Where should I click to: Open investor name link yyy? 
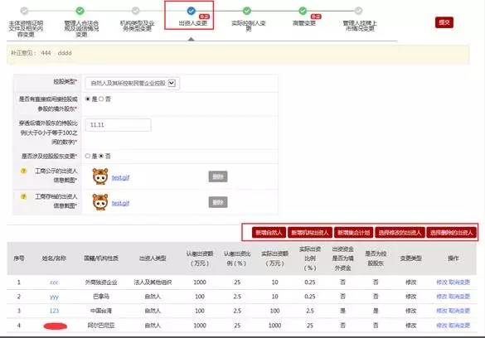(54, 297)
